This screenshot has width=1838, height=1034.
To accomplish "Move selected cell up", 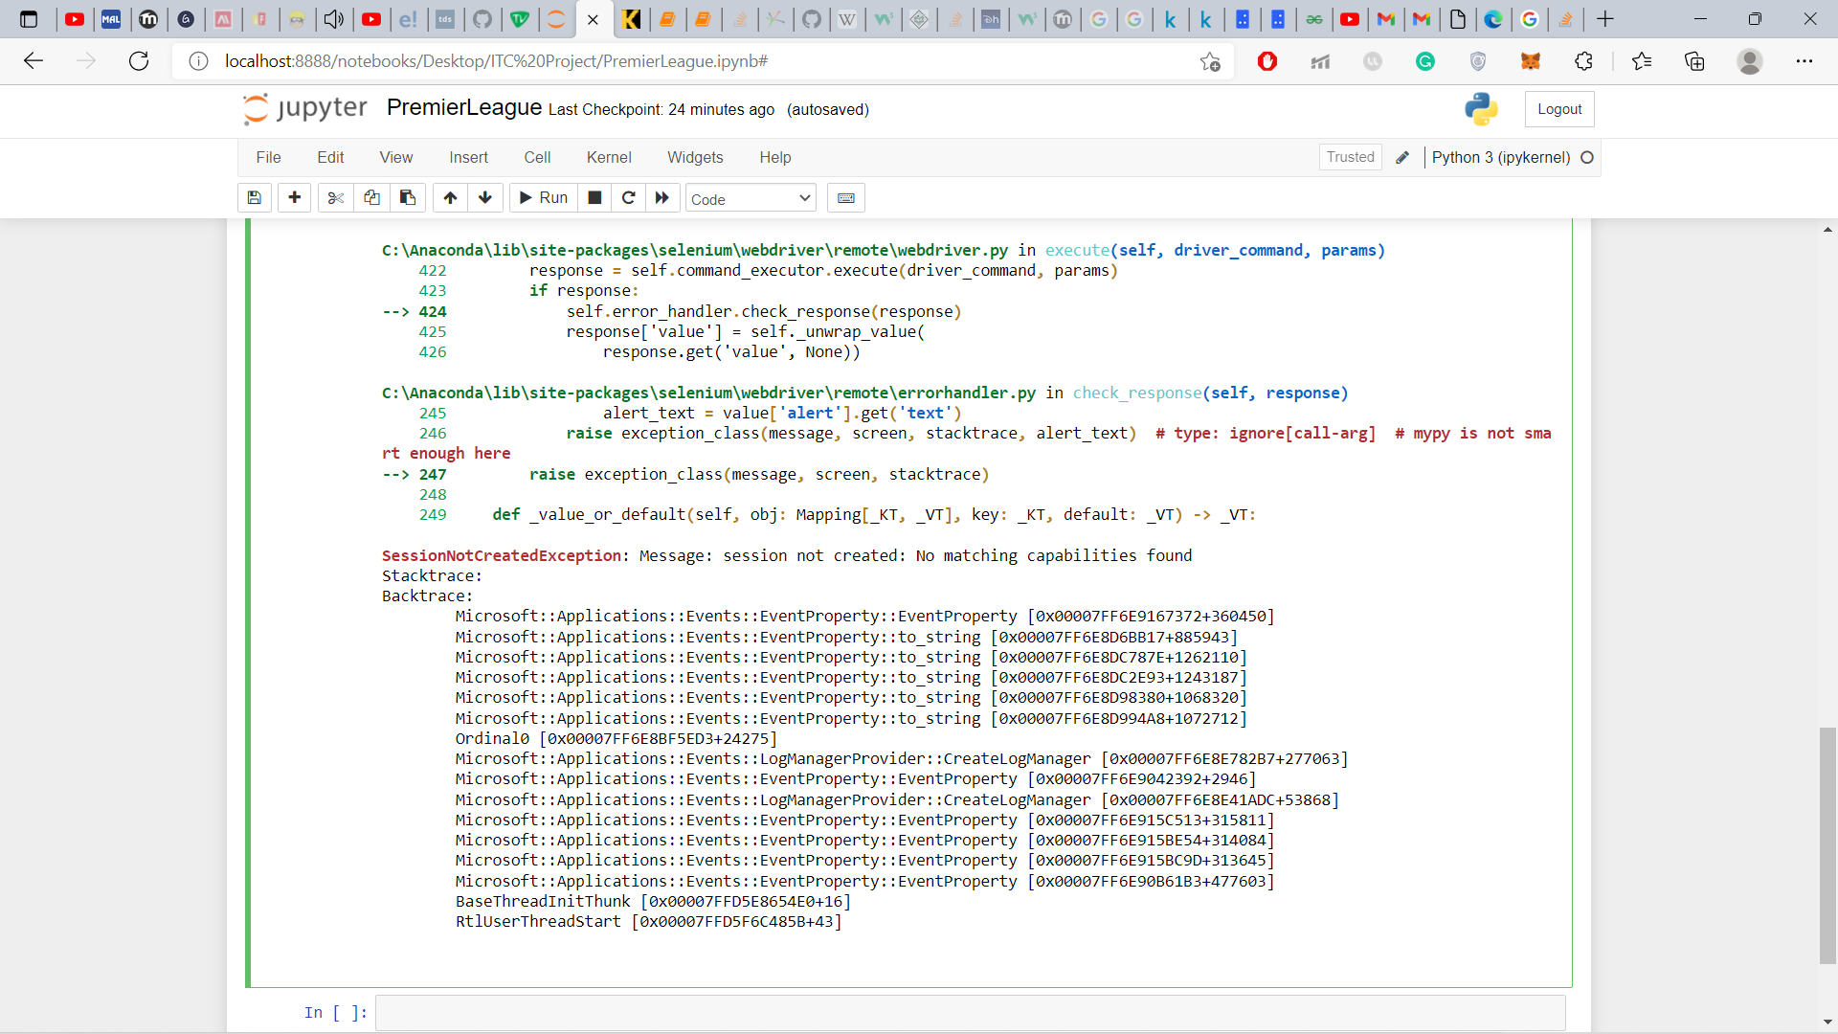I will point(450,198).
